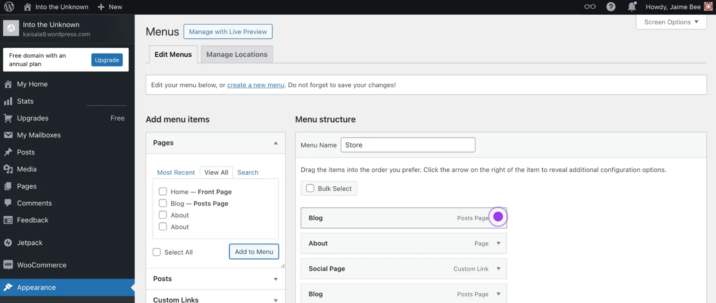
Task: Click the My Home house icon
Action: [8, 84]
